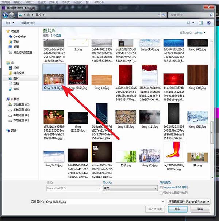Select 计算机 in the sidebar
Image resolution: width=219 pixels, height=221 pixels.
(x=13, y=99)
